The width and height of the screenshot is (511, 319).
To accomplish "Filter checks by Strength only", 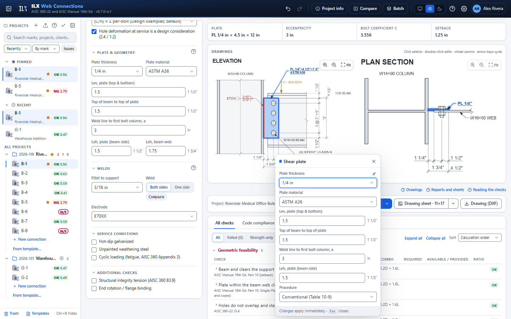I will click(262, 237).
